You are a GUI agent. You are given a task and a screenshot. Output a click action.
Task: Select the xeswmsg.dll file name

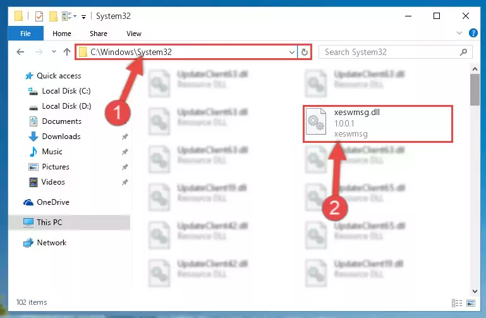pos(356,113)
